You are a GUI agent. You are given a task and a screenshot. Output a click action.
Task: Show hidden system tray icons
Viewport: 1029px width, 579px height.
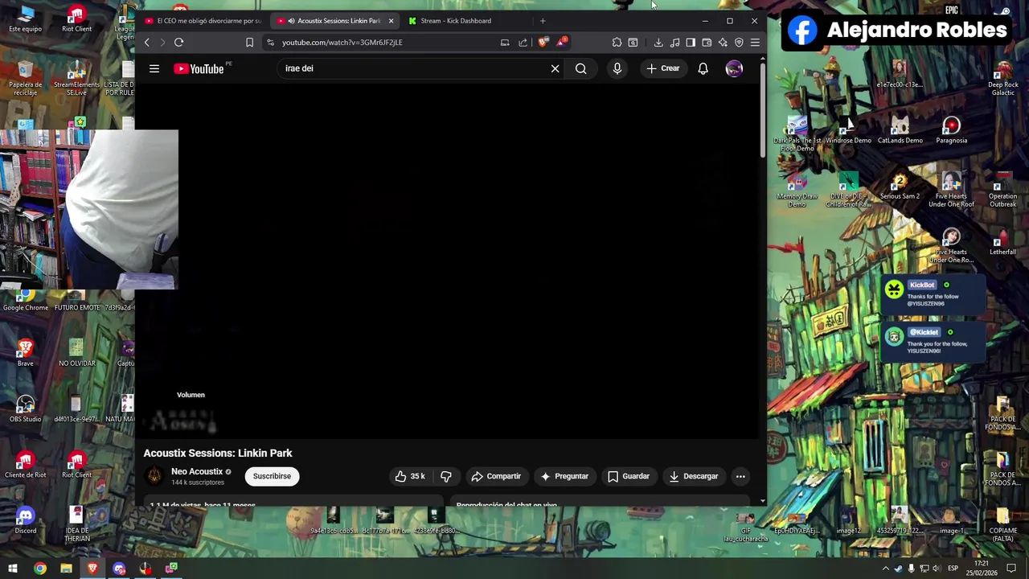tap(885, 569)
